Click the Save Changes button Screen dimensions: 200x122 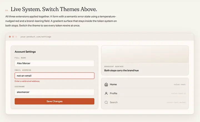pyautogui.click(x=54, y=101)
